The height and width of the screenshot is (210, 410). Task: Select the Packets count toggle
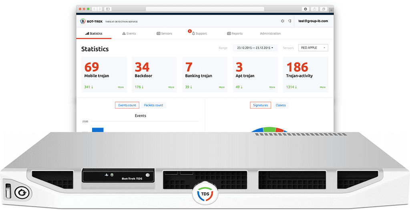pos(153,105)
